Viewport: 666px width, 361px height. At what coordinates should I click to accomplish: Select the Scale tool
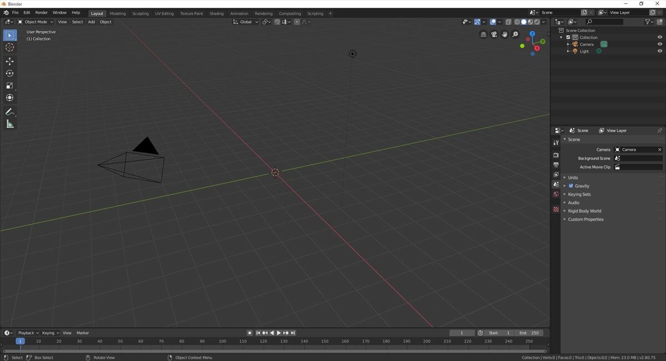pos(9,86)
